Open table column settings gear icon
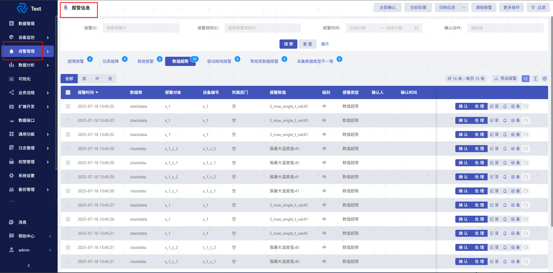 coord(545,79)
